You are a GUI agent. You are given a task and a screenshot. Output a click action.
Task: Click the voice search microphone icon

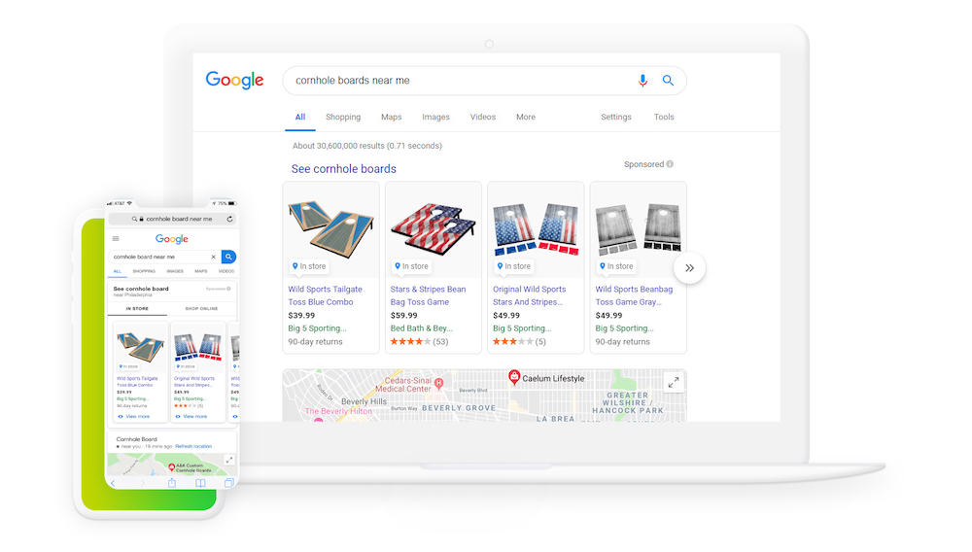click(642, 81)
